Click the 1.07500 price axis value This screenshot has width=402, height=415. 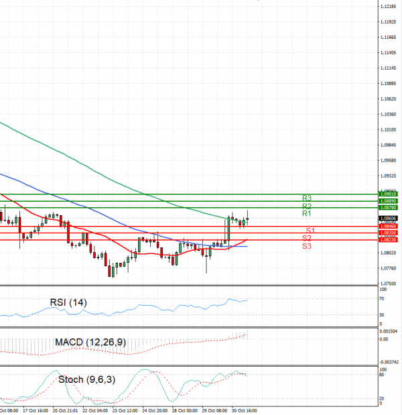click(388, 284)
